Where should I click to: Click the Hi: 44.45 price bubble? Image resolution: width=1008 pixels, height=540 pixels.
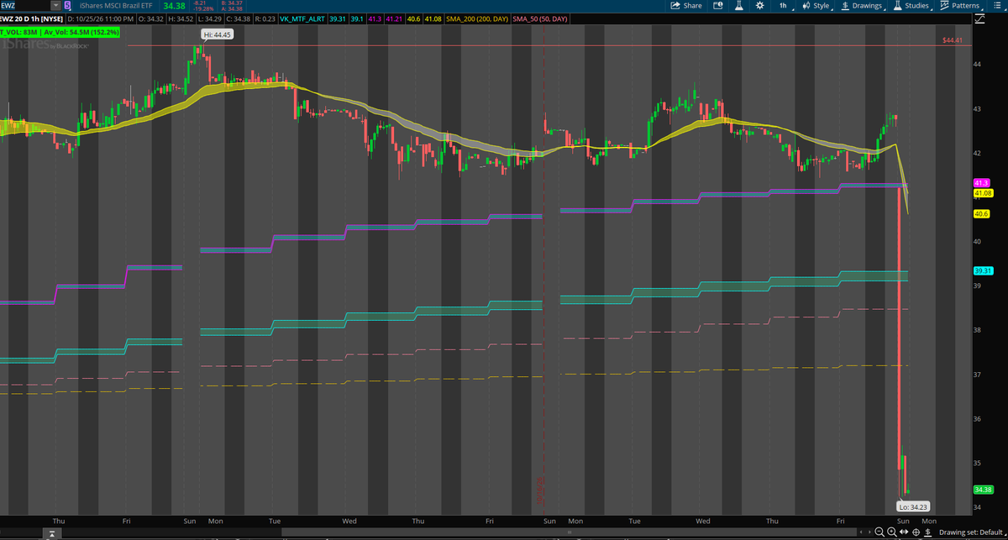tap(217, 34)
